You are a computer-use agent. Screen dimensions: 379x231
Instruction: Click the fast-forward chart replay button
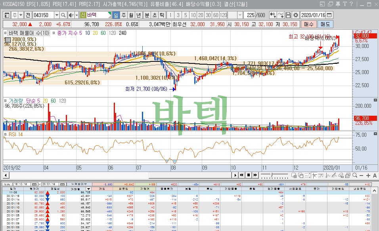pos(255,175)
